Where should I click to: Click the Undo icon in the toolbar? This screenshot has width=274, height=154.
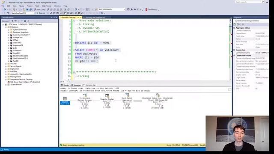(x=76, y=9)
